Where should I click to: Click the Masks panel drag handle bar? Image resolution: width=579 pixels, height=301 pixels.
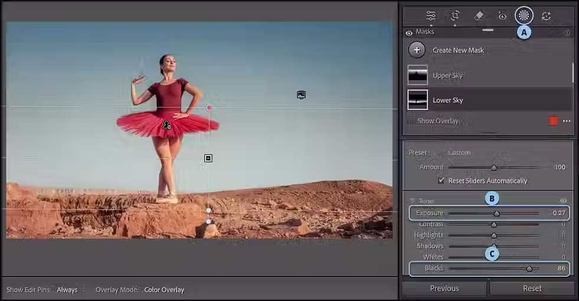(488, 30)
